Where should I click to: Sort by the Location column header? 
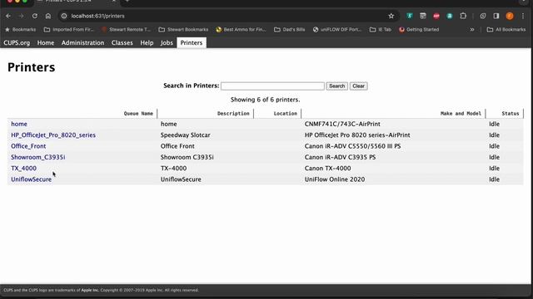coord(285,114)
